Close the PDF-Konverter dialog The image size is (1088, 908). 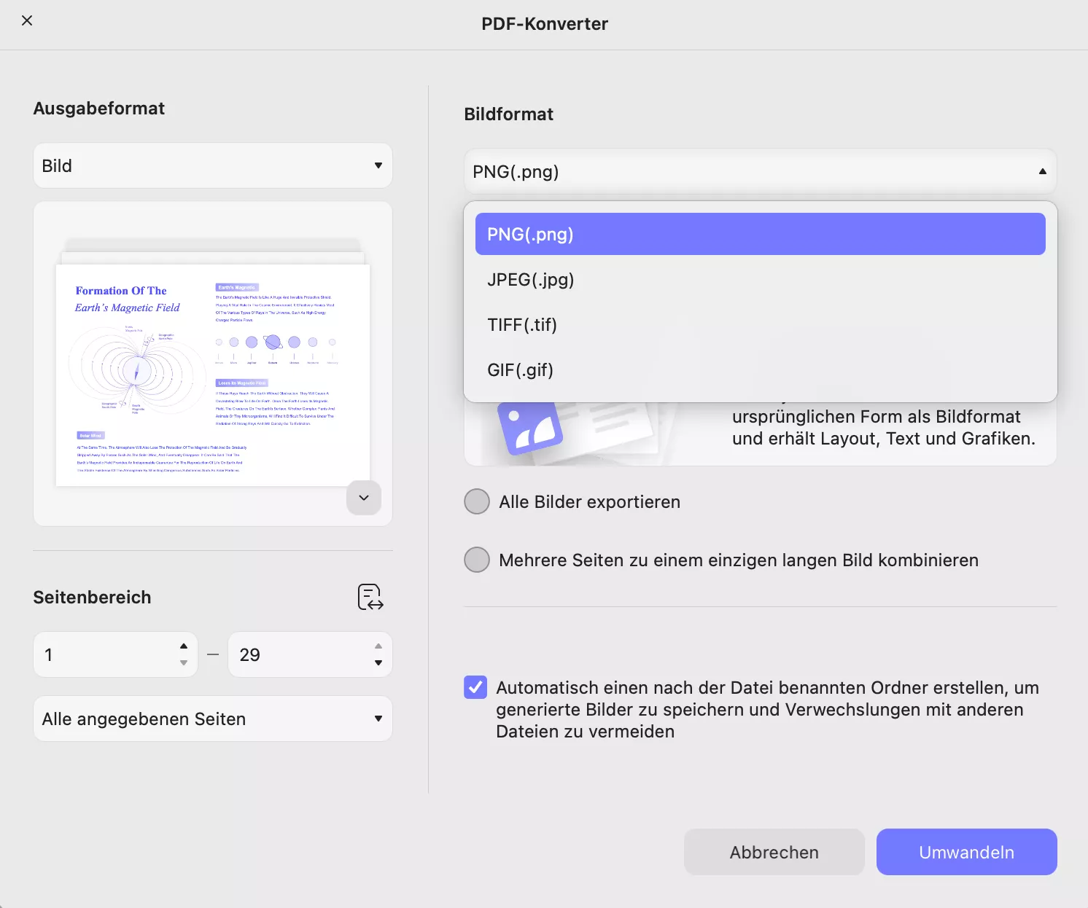pos(27,20)
